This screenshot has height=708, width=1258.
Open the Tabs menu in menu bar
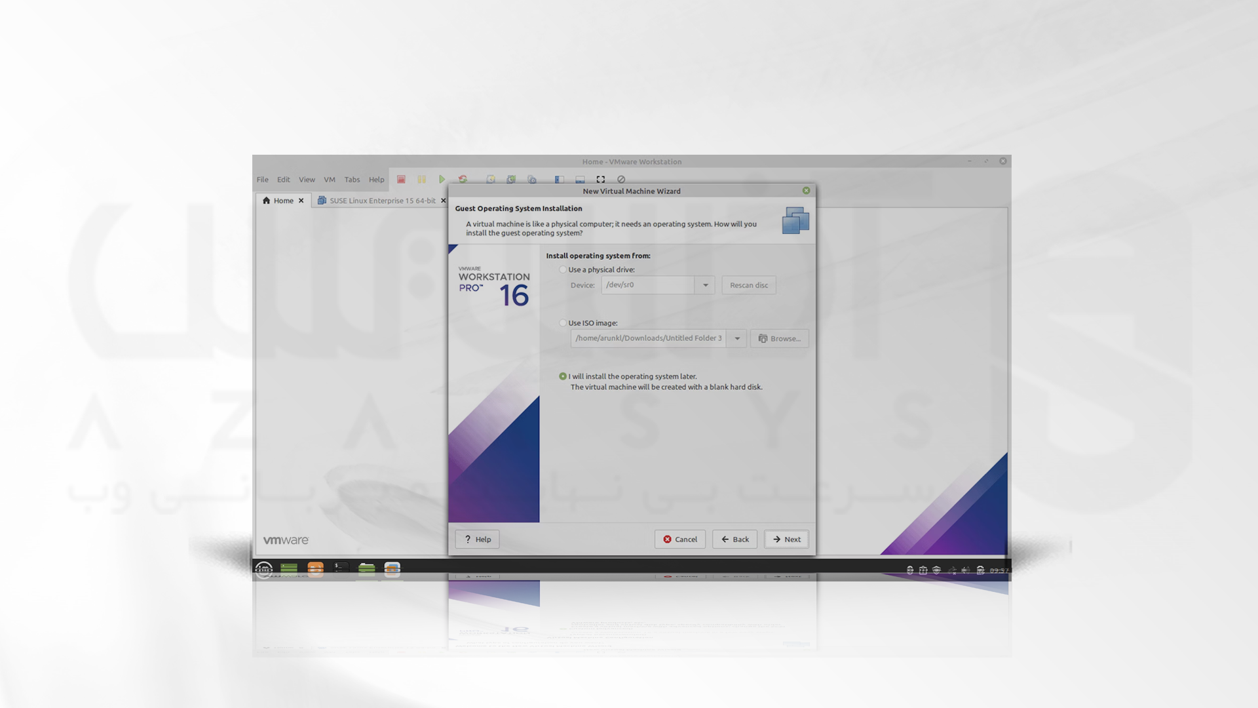coord(352,179)
